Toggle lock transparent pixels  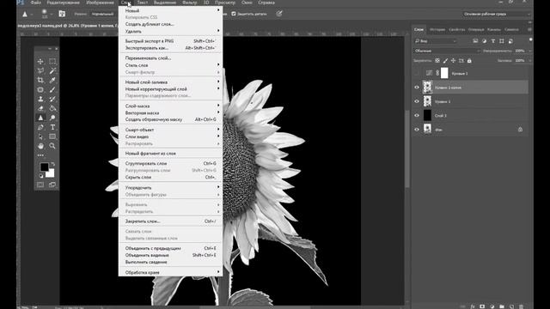click(x=437, y=61)
